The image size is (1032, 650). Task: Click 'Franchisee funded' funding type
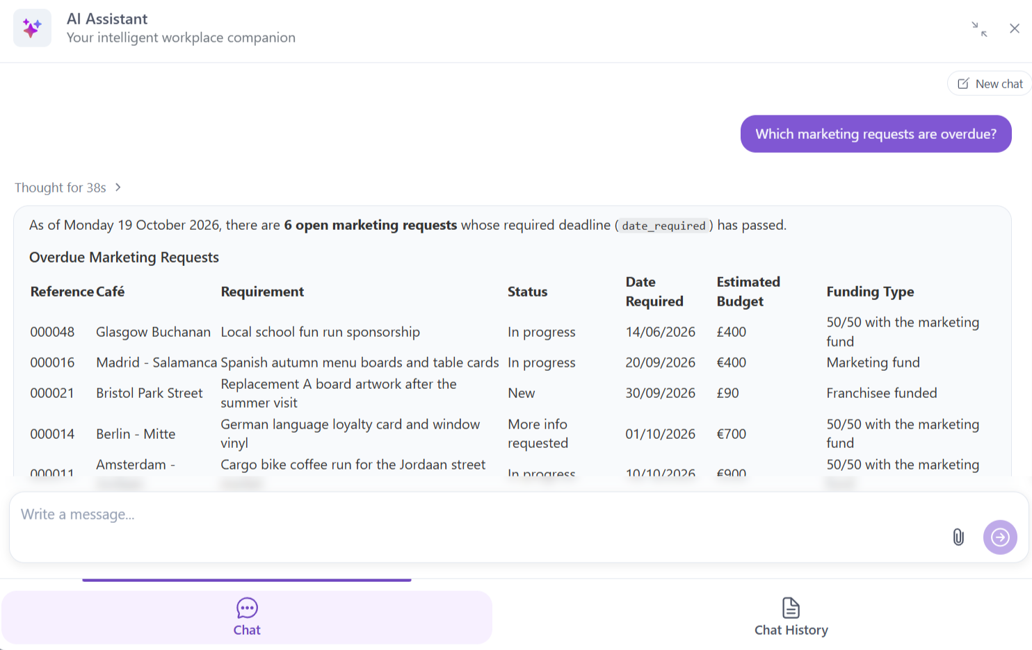[x=881, y=393]
